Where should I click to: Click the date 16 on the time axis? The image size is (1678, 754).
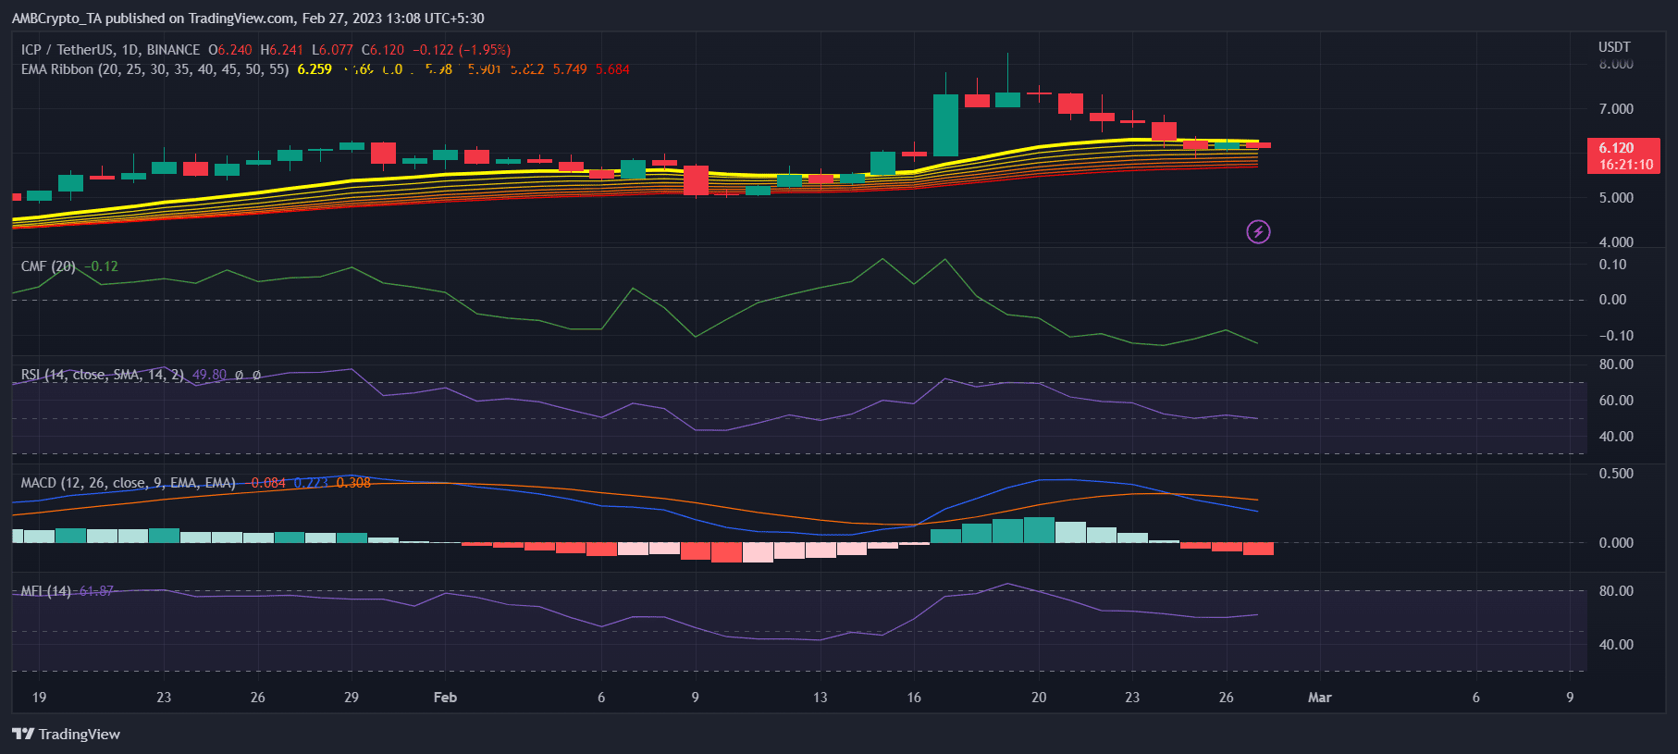click(x=914, y=698)
